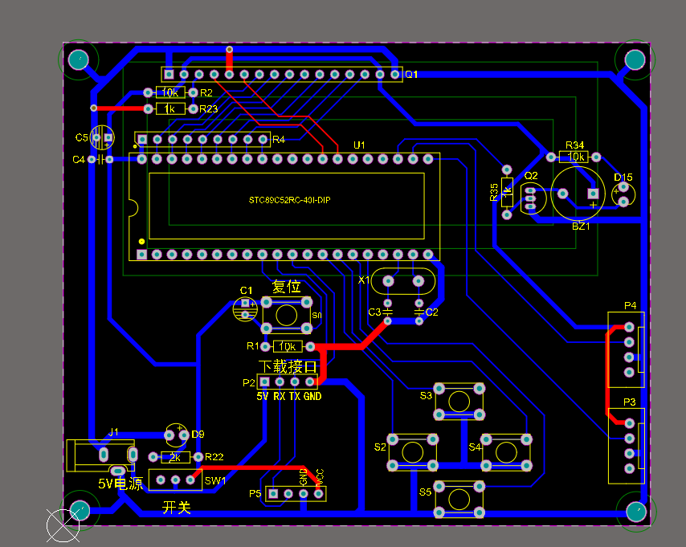Click the X1 crystal oscillator footprint

403,281
